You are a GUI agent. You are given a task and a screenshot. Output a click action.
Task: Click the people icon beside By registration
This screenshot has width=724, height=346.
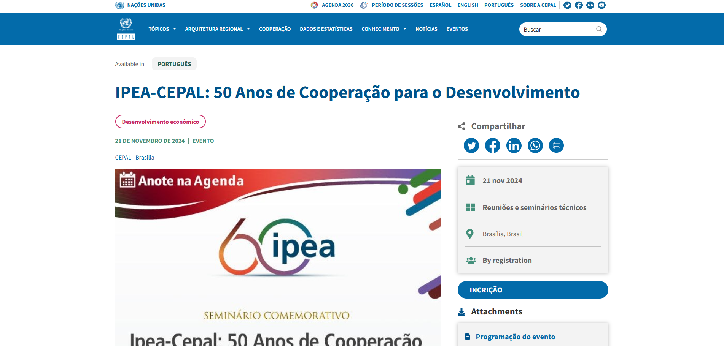click(x=471, y=260)
